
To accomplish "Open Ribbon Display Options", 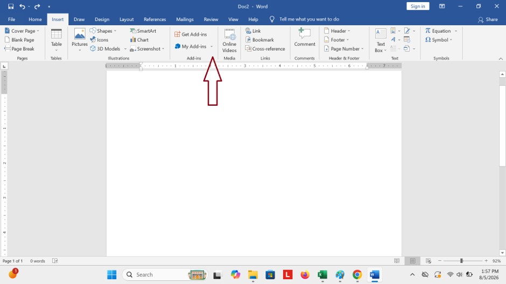I will [442, 6].
